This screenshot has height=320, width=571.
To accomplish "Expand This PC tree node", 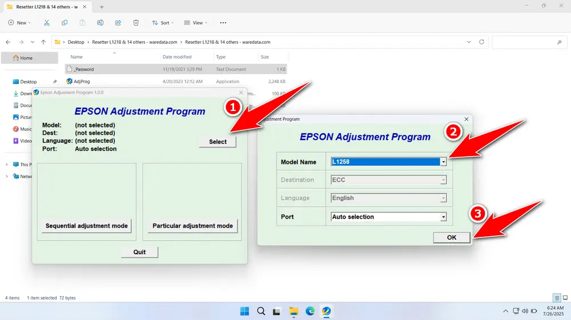I will pyautogui.click(x=6, y=165).
